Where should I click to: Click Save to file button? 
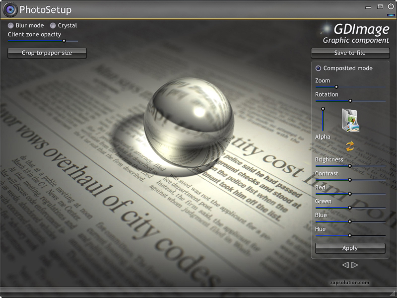pos(350,53)
